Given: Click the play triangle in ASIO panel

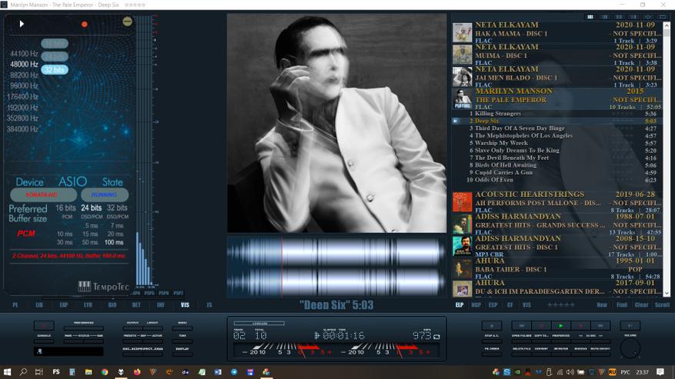Looking at the screenshot, I should pyautogui.click(x=22, y=24).
